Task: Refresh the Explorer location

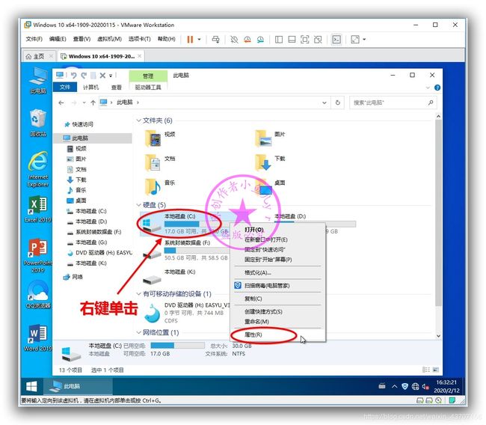Action: tap(338, 103)
